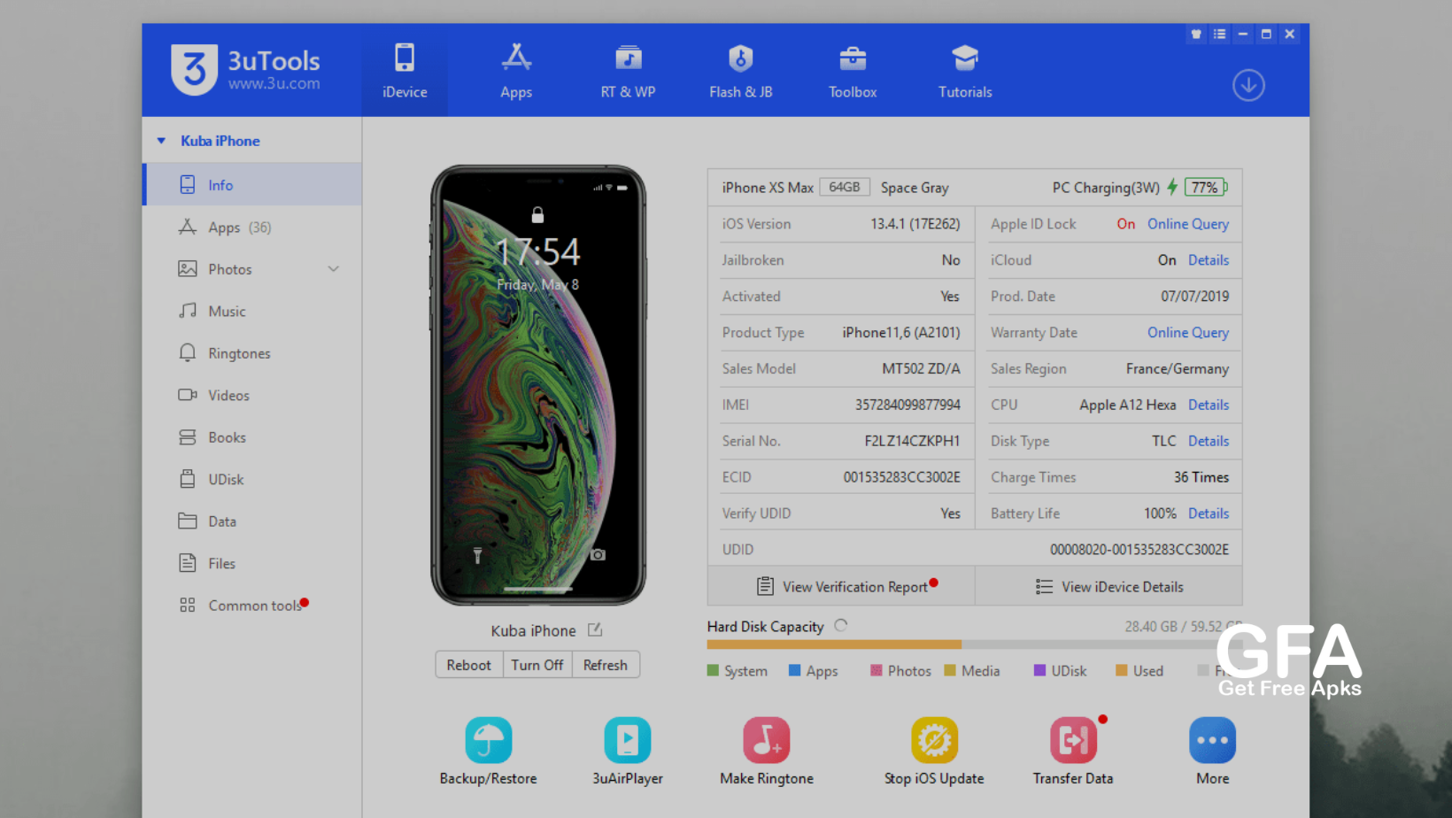Screen dimensions: 1452x818
Task: Click the Photos legend pink swatch
Action: point(877,670)
